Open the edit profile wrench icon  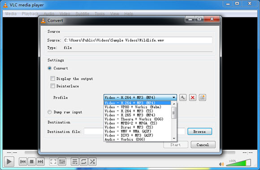(x=183, y=97)
